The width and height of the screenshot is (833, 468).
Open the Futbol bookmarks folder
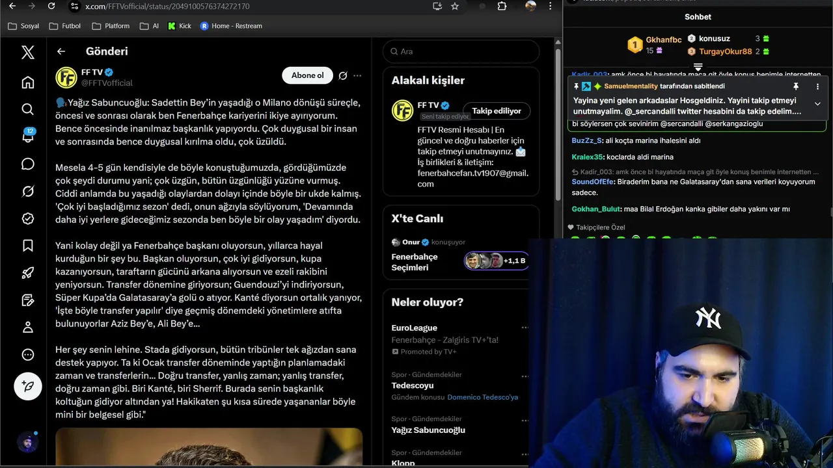[65, 26]
